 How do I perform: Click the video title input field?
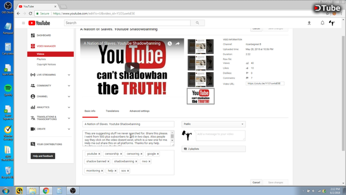128,124
